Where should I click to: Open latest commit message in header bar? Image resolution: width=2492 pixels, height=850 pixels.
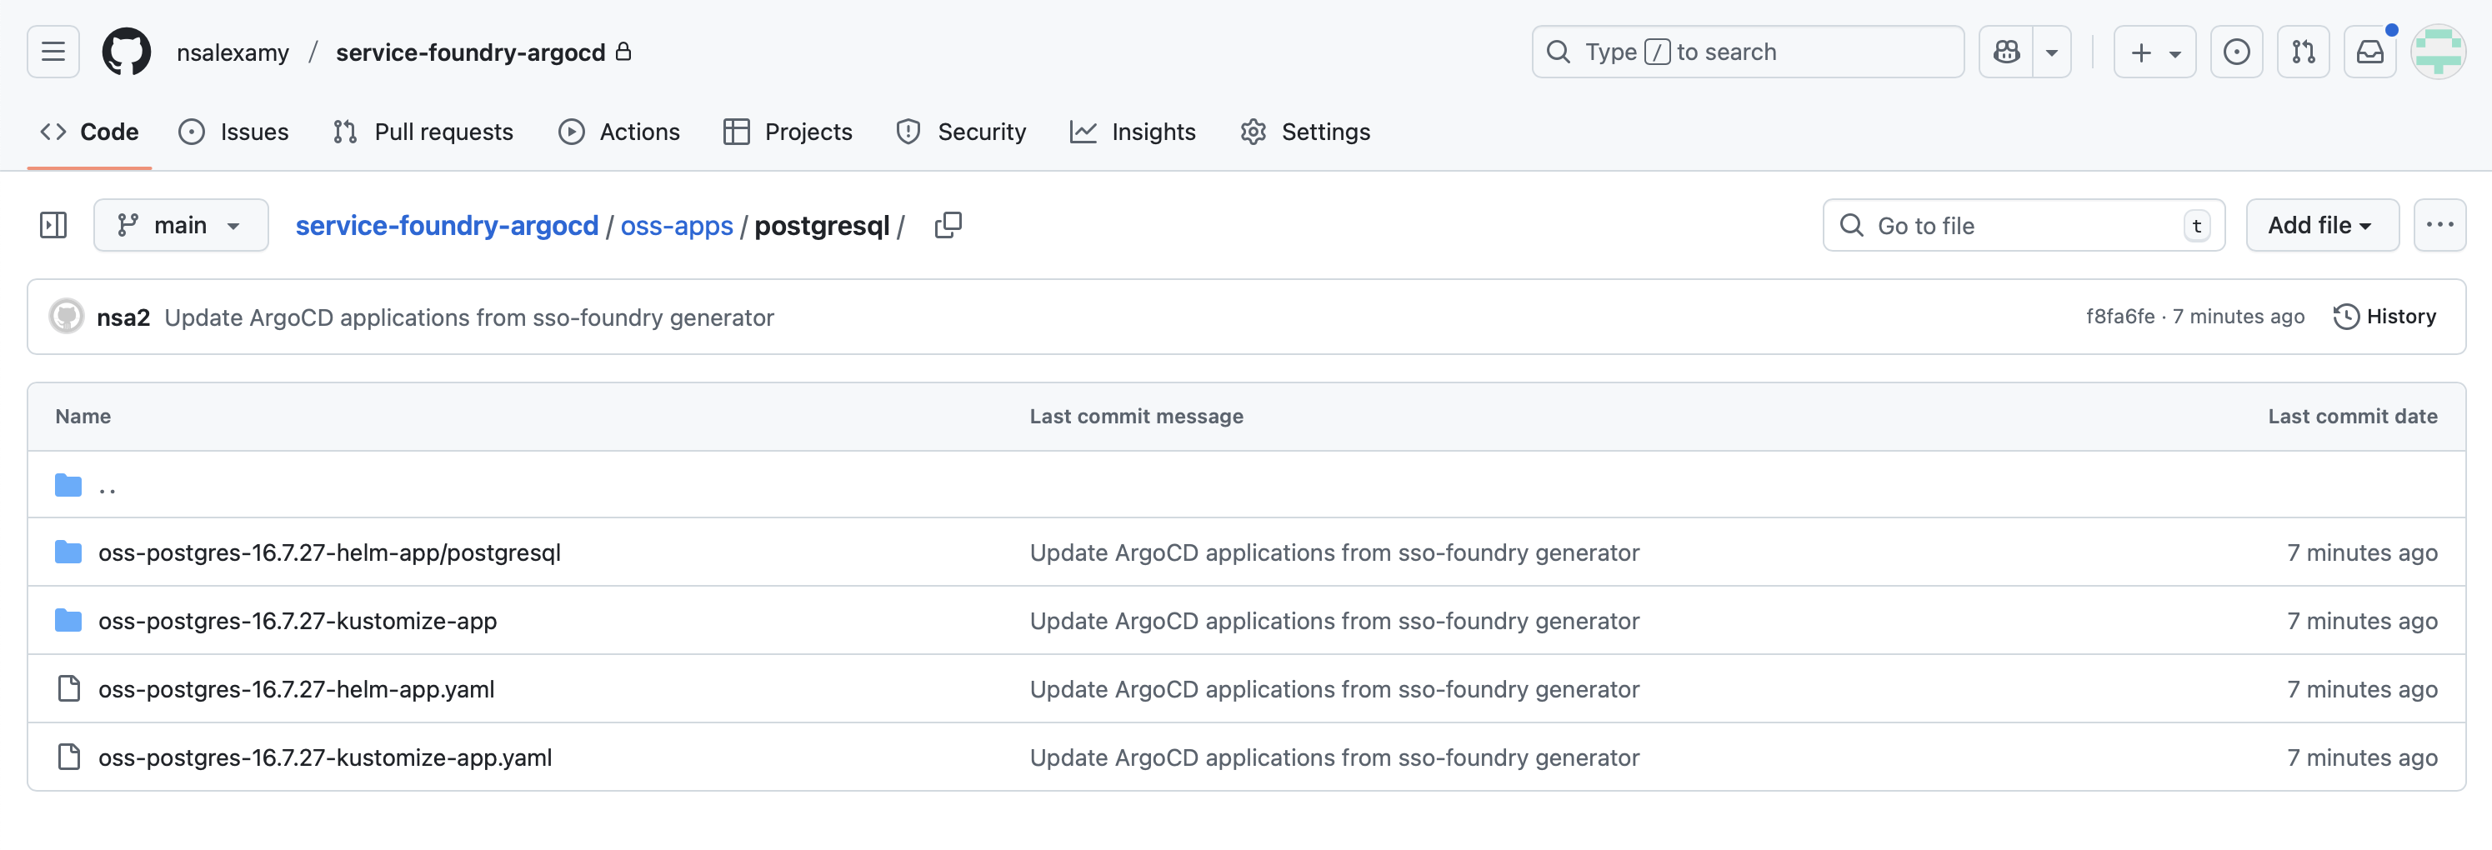pos(469,317)
